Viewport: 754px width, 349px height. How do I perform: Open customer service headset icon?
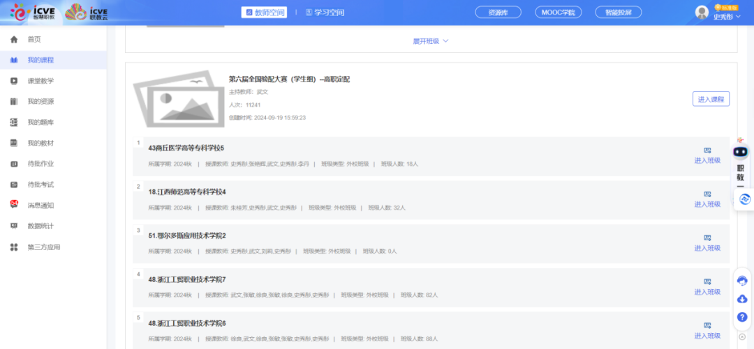point(742,280)
